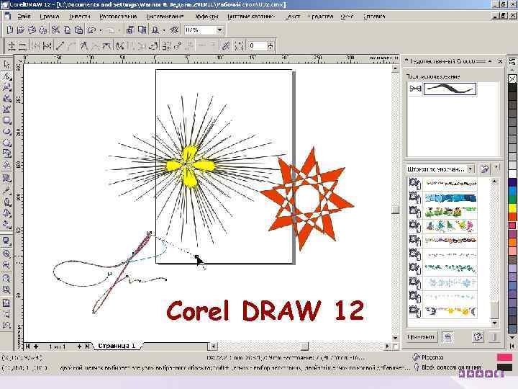Open the Справка menu
This screenshot has width=518, height=389.
pos(374,16)
